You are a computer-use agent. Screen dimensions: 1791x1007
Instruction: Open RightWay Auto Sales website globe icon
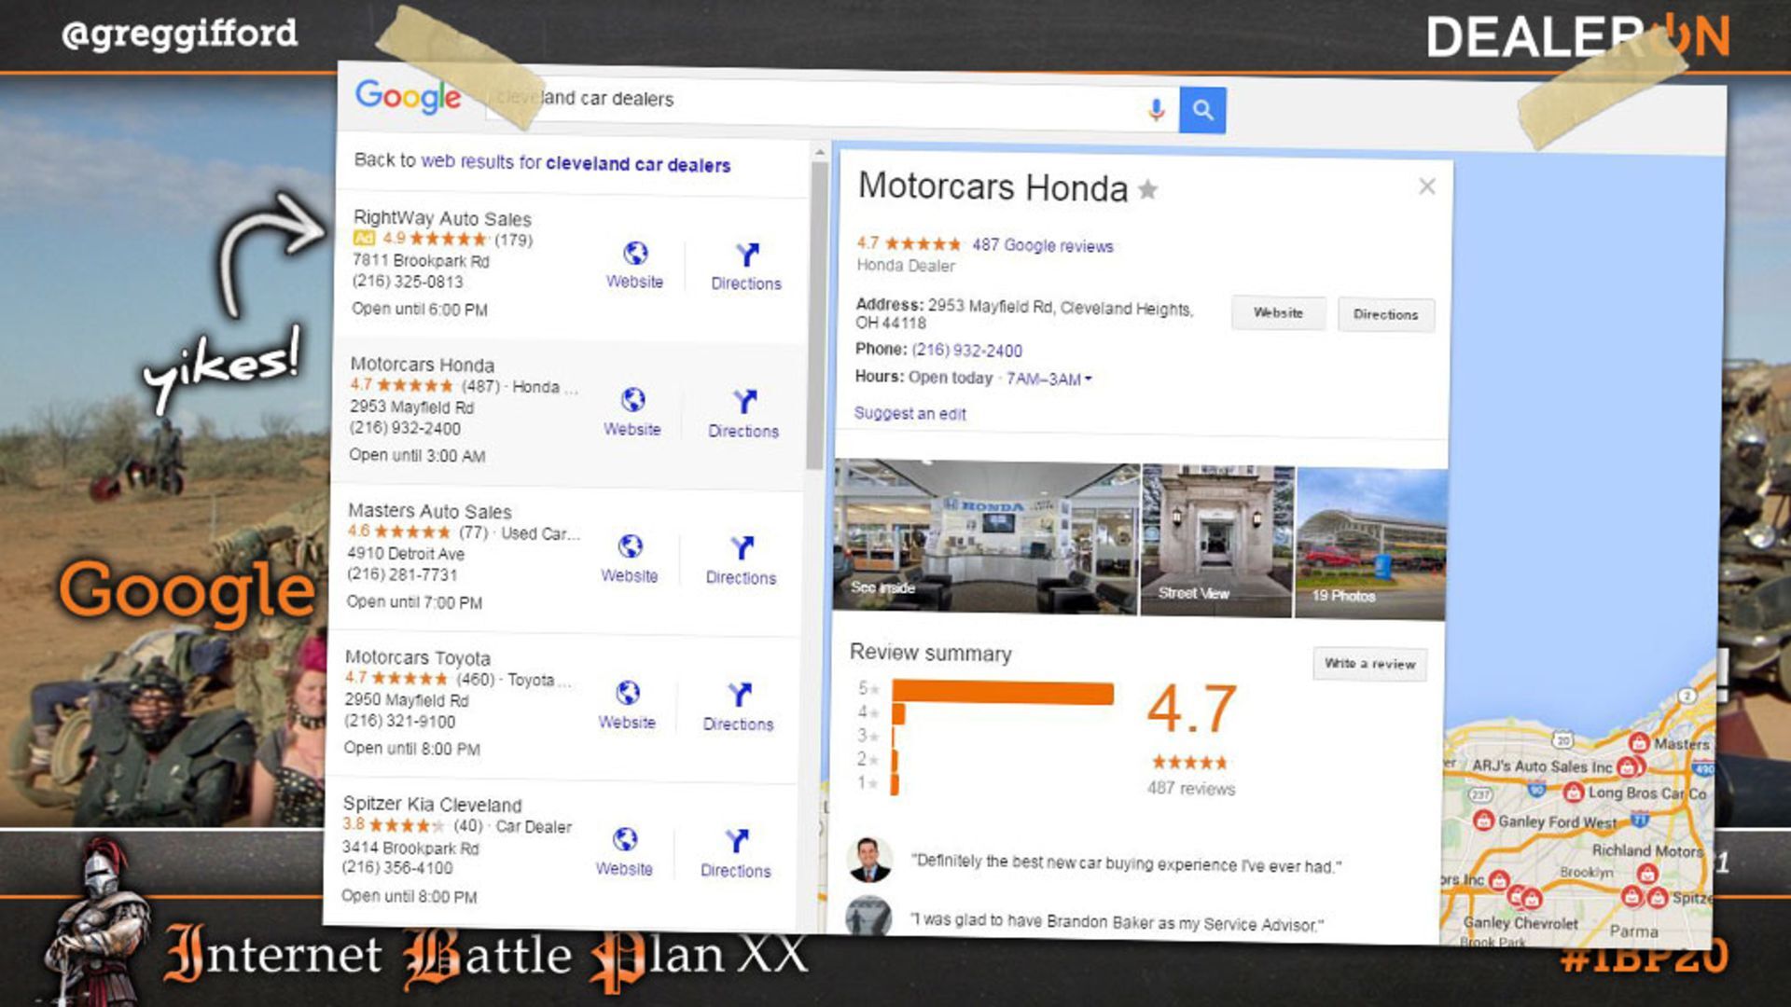(635, 254)
